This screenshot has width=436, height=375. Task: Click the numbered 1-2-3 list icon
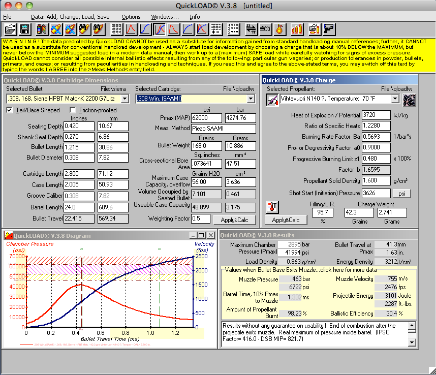pyautogui.click(x=233, y=29)
